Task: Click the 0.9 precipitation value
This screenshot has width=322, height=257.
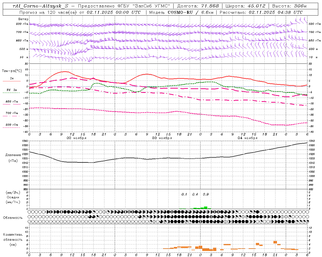Action: coord(206,194)
